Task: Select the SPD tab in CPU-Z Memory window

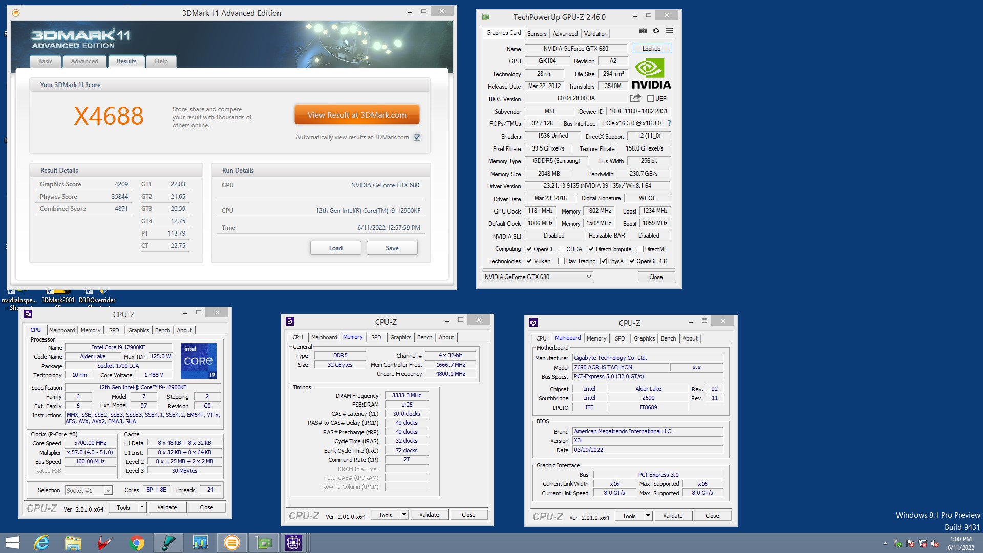Action: pyautogui.click(x=376, y=337)
